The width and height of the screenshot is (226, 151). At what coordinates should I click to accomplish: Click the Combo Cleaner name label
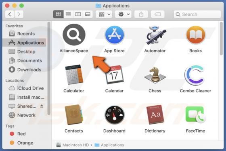click(195, 91)
